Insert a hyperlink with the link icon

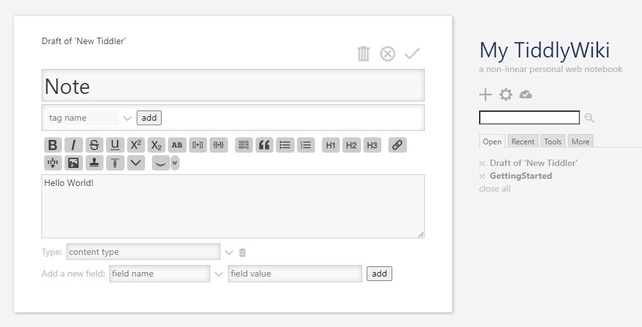(397, 145)
